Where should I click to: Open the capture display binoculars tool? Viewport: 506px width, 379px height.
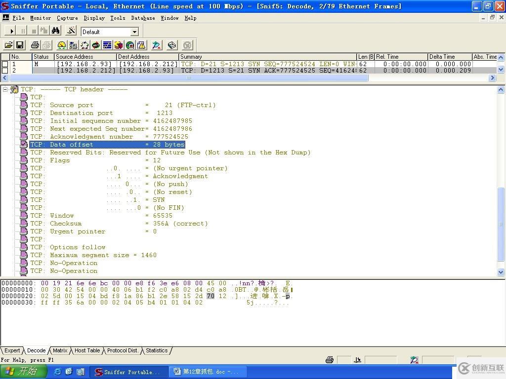[x=55, y=31]
